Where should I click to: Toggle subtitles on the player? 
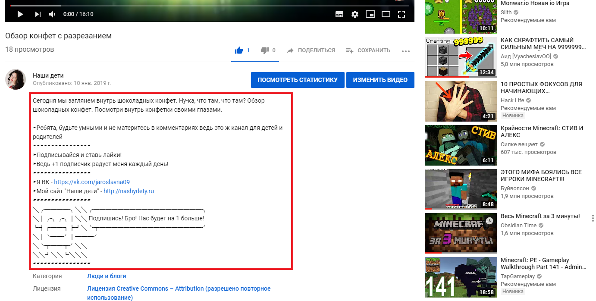339,14
